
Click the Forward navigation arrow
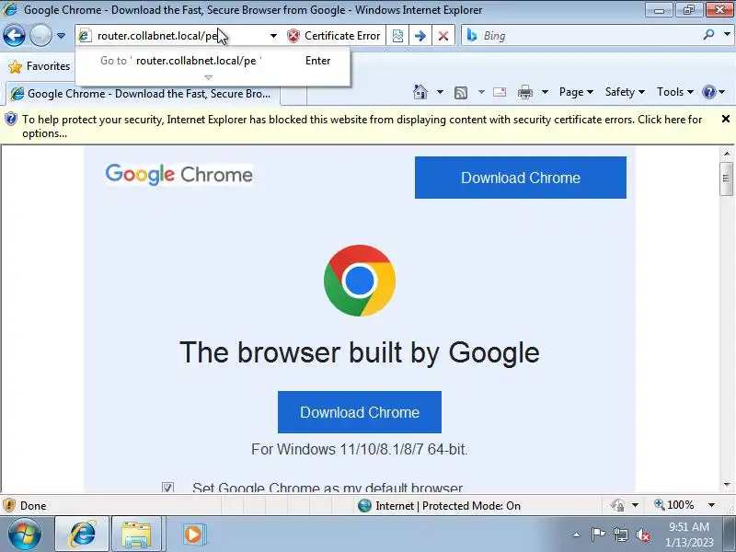(40, 35)
